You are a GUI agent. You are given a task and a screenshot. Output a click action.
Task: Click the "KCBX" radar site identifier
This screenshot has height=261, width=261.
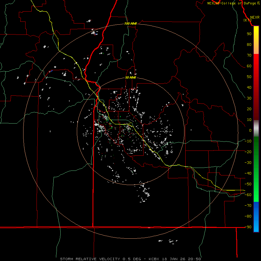154,259
